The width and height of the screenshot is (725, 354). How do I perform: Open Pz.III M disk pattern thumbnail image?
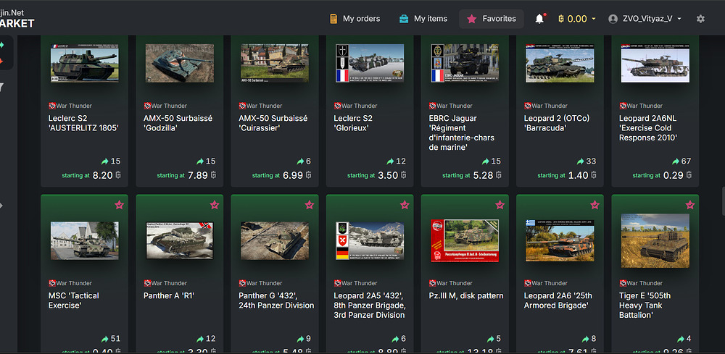[x=465, y=240]
